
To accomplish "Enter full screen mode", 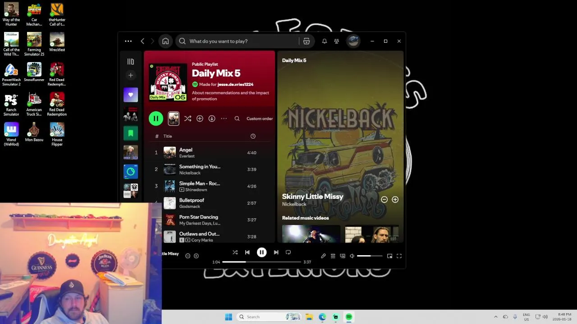I will click(399, 256).
